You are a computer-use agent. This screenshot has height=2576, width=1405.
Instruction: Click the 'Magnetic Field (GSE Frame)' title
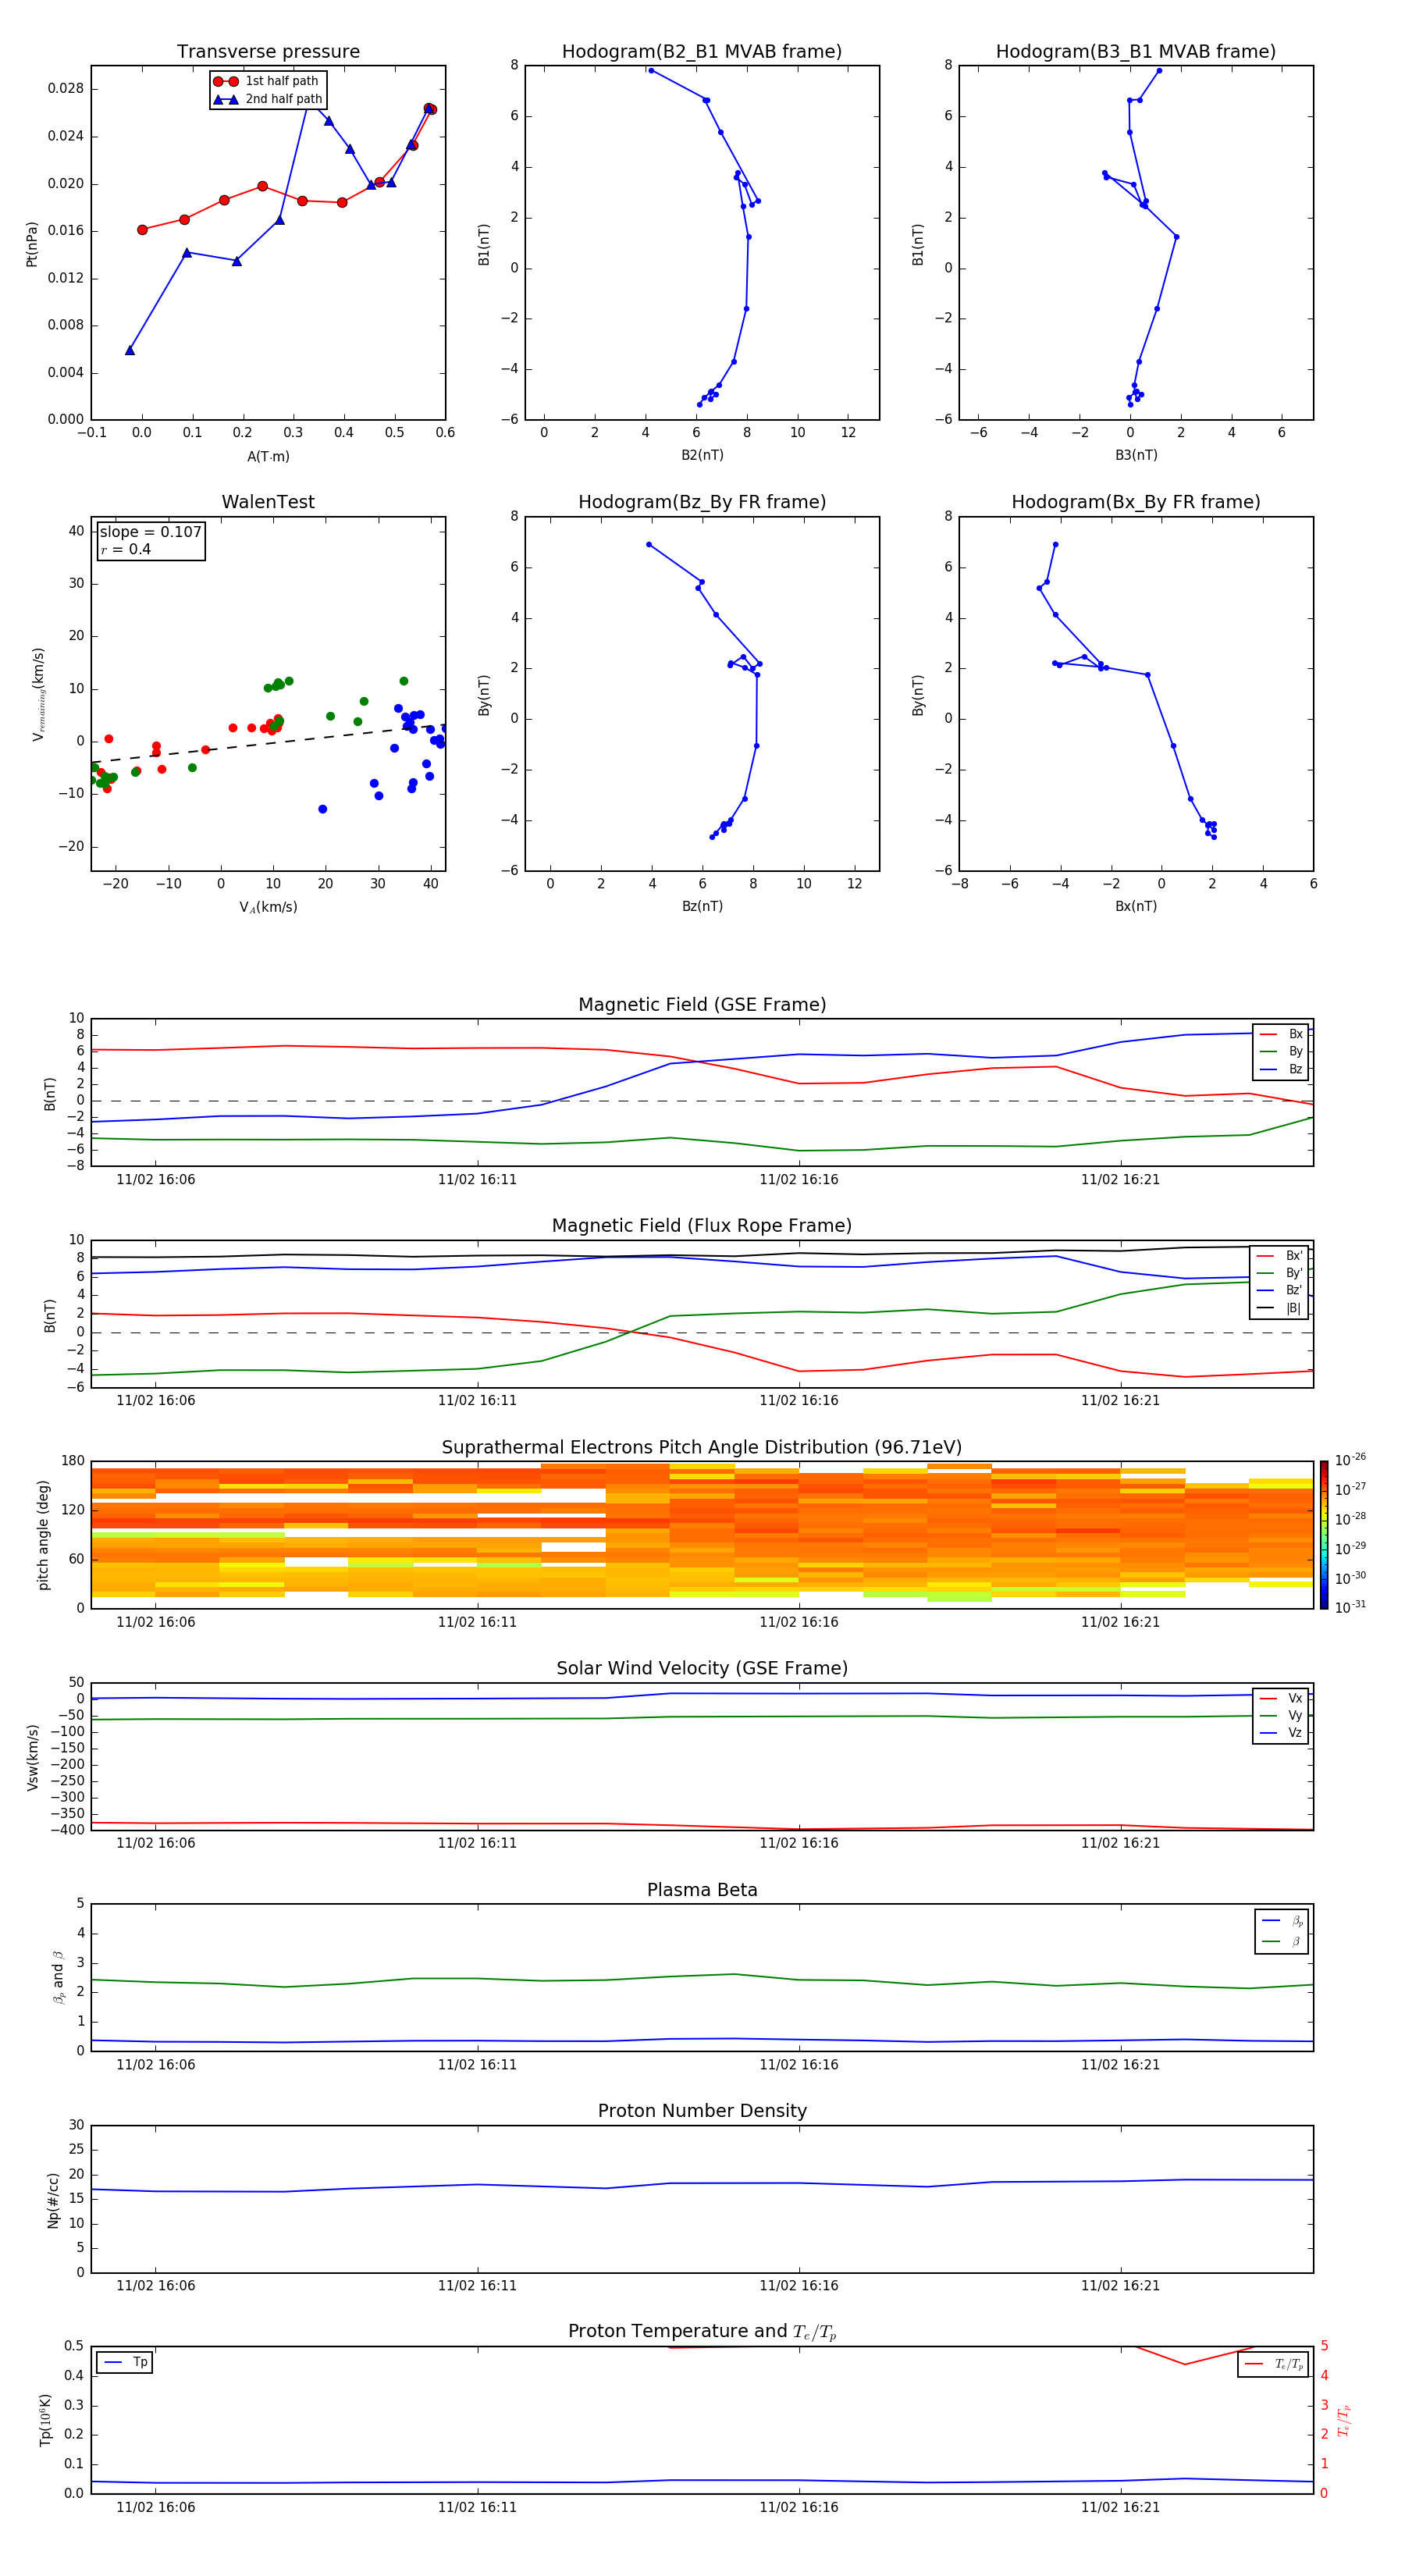click(x=702, y=1005)
